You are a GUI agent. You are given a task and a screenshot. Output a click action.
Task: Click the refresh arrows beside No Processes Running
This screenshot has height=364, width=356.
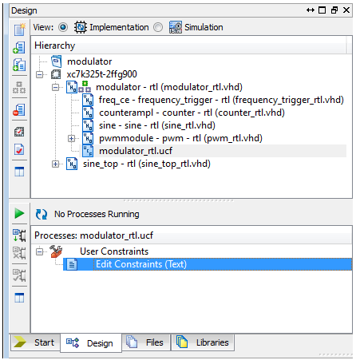[42, 214]
